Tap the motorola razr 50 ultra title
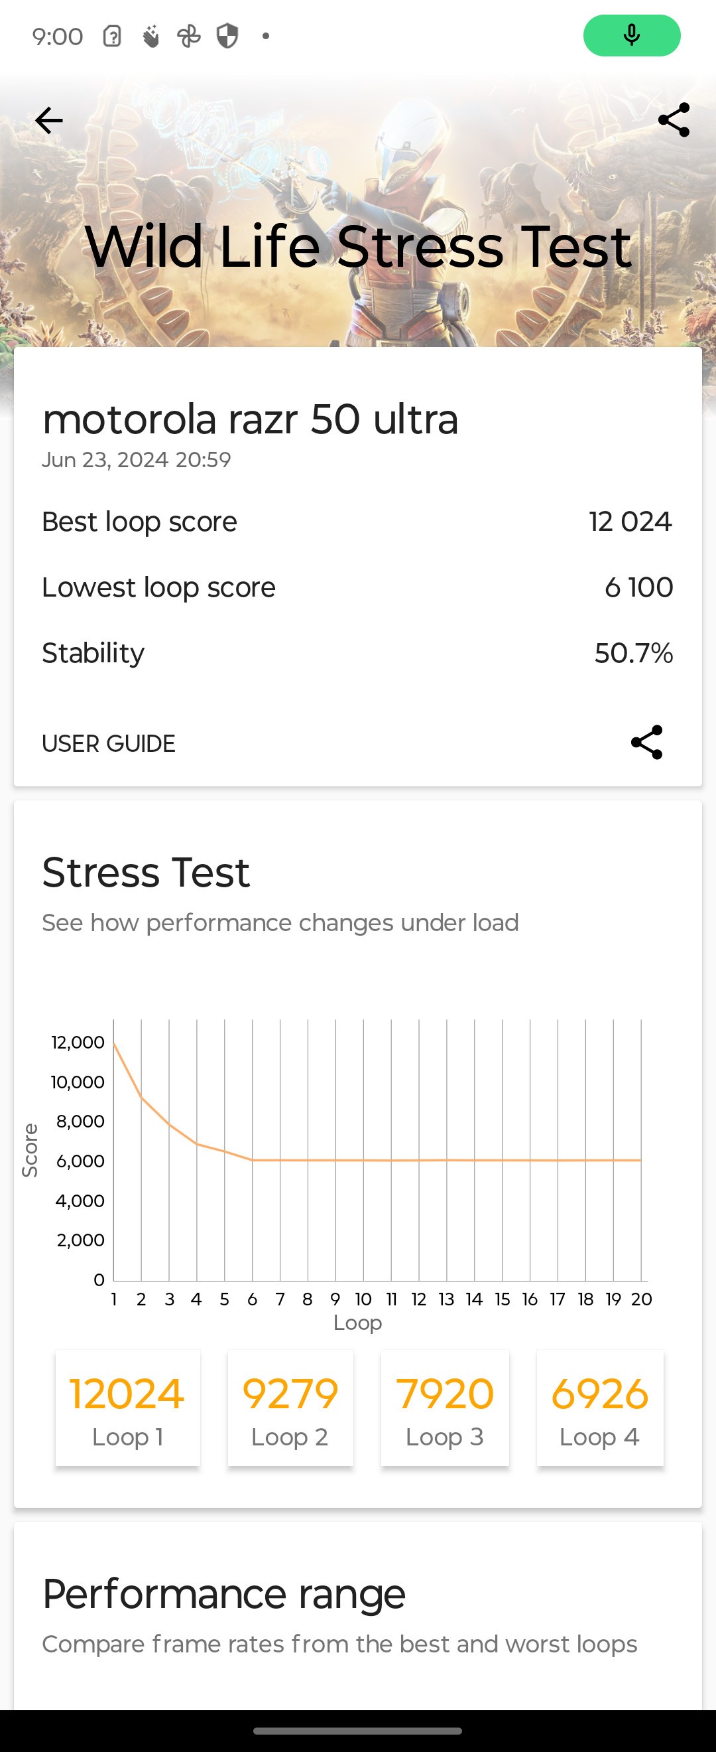Screen dimensions: 716x1752 250,419
